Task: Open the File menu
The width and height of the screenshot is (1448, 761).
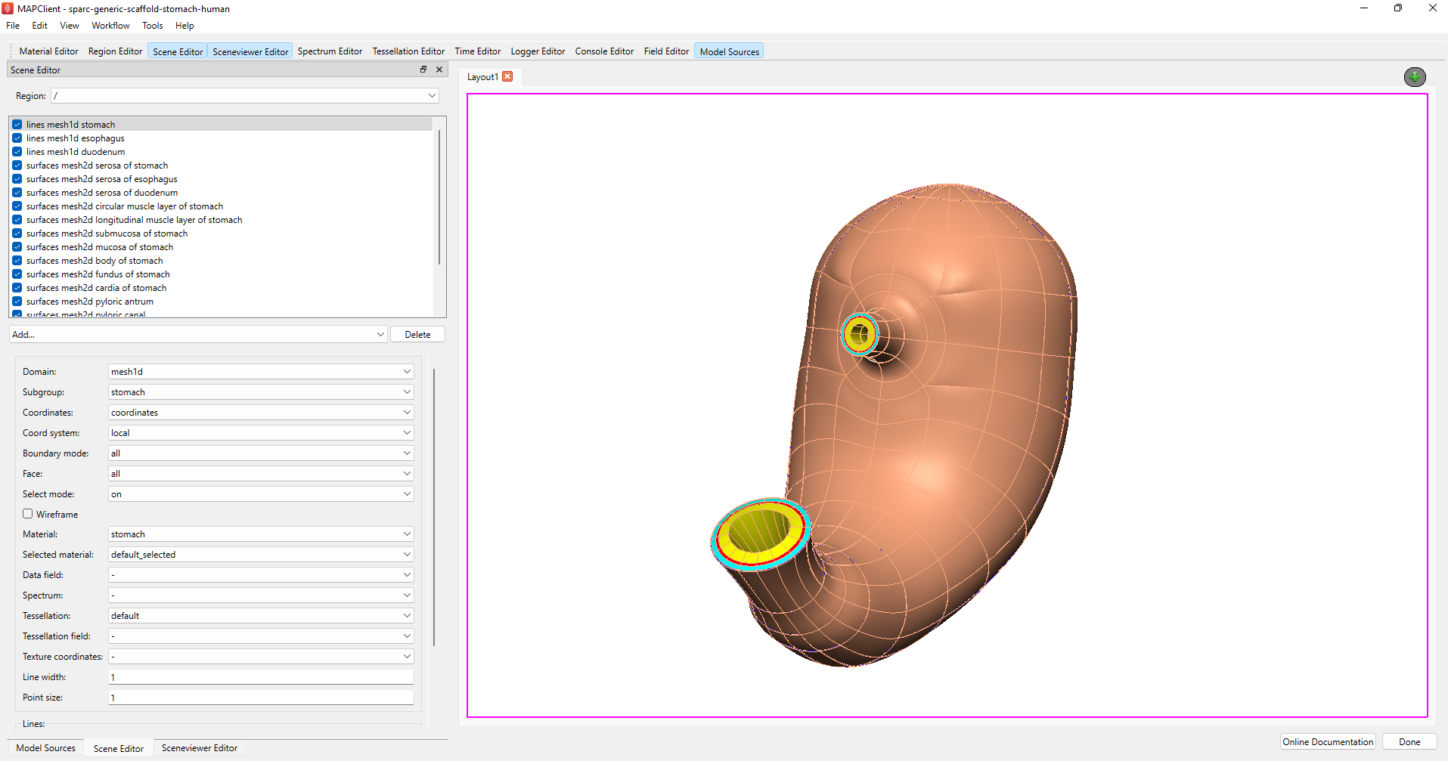Action: tap(13, 26)
